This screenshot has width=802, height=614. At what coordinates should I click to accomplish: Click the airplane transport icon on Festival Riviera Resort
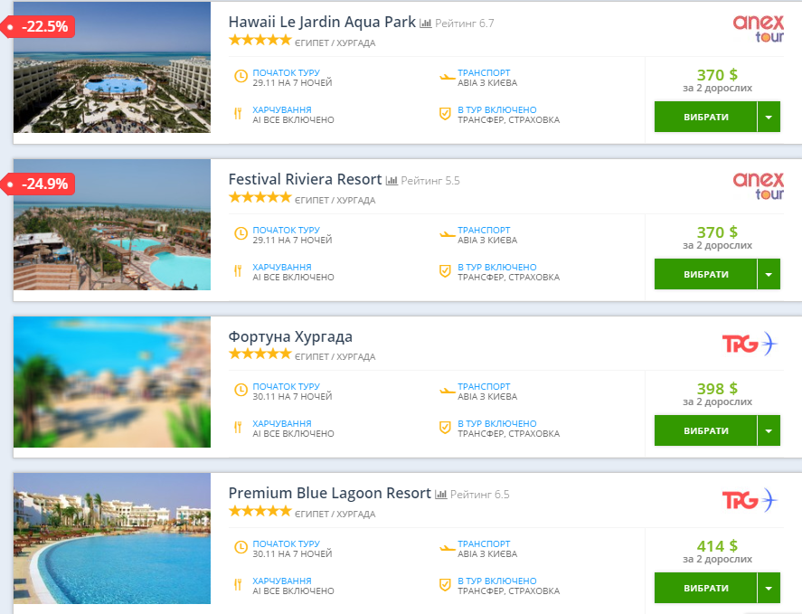(x=445, y=234)
